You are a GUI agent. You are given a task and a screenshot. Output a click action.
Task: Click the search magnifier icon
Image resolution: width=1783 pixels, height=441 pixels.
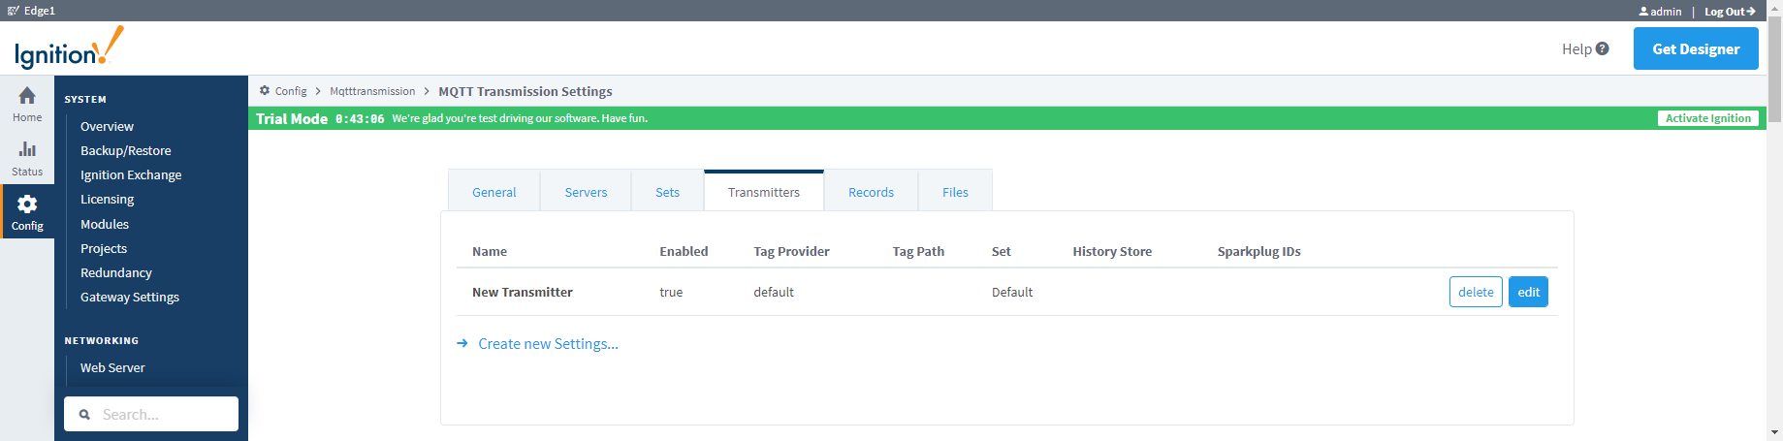84,414
